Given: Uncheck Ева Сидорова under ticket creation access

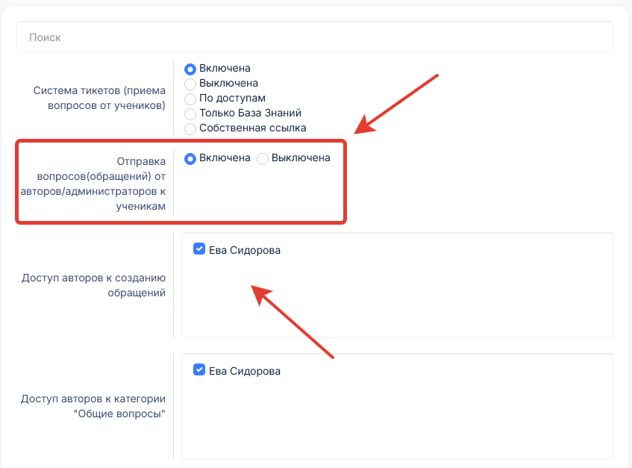Looking at the screenshot, I should [199, 249].
